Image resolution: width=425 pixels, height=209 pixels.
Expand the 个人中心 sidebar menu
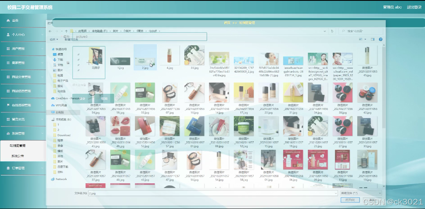tap(23, 35)
